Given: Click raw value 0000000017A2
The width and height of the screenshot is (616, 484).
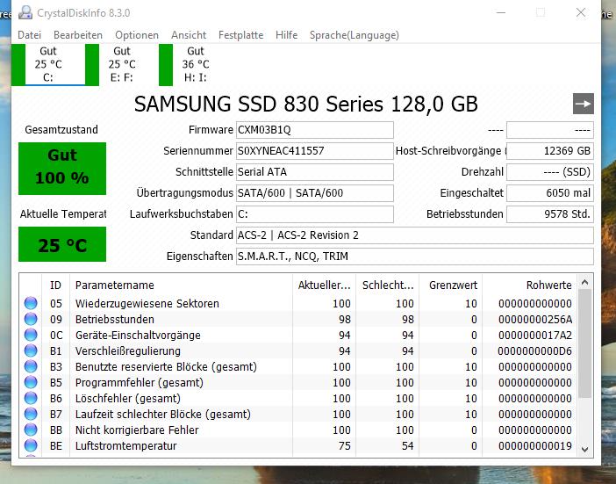Looking at the screenshot, I should [x=535, y=335].
